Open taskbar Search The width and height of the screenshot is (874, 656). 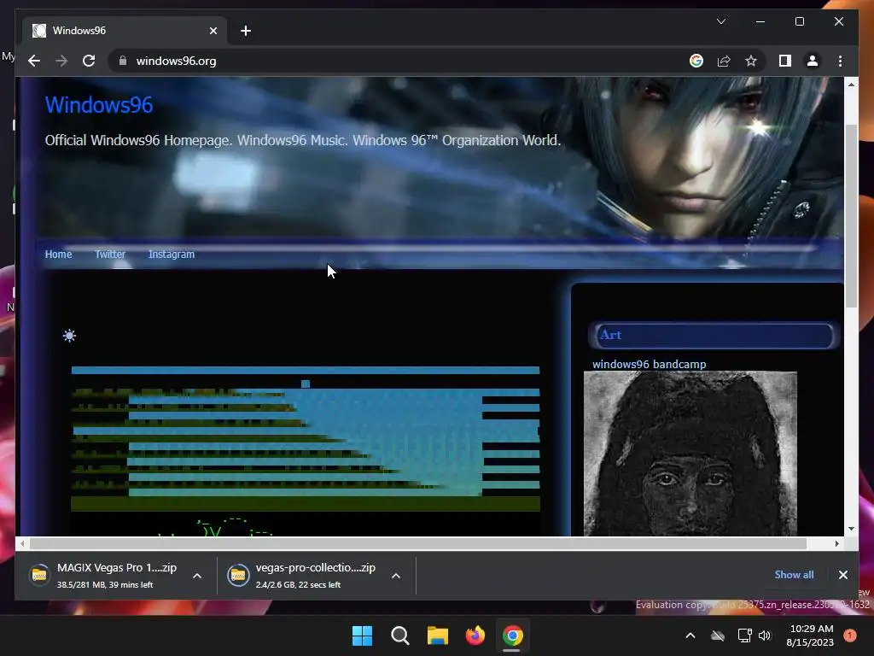pos(399,635)
